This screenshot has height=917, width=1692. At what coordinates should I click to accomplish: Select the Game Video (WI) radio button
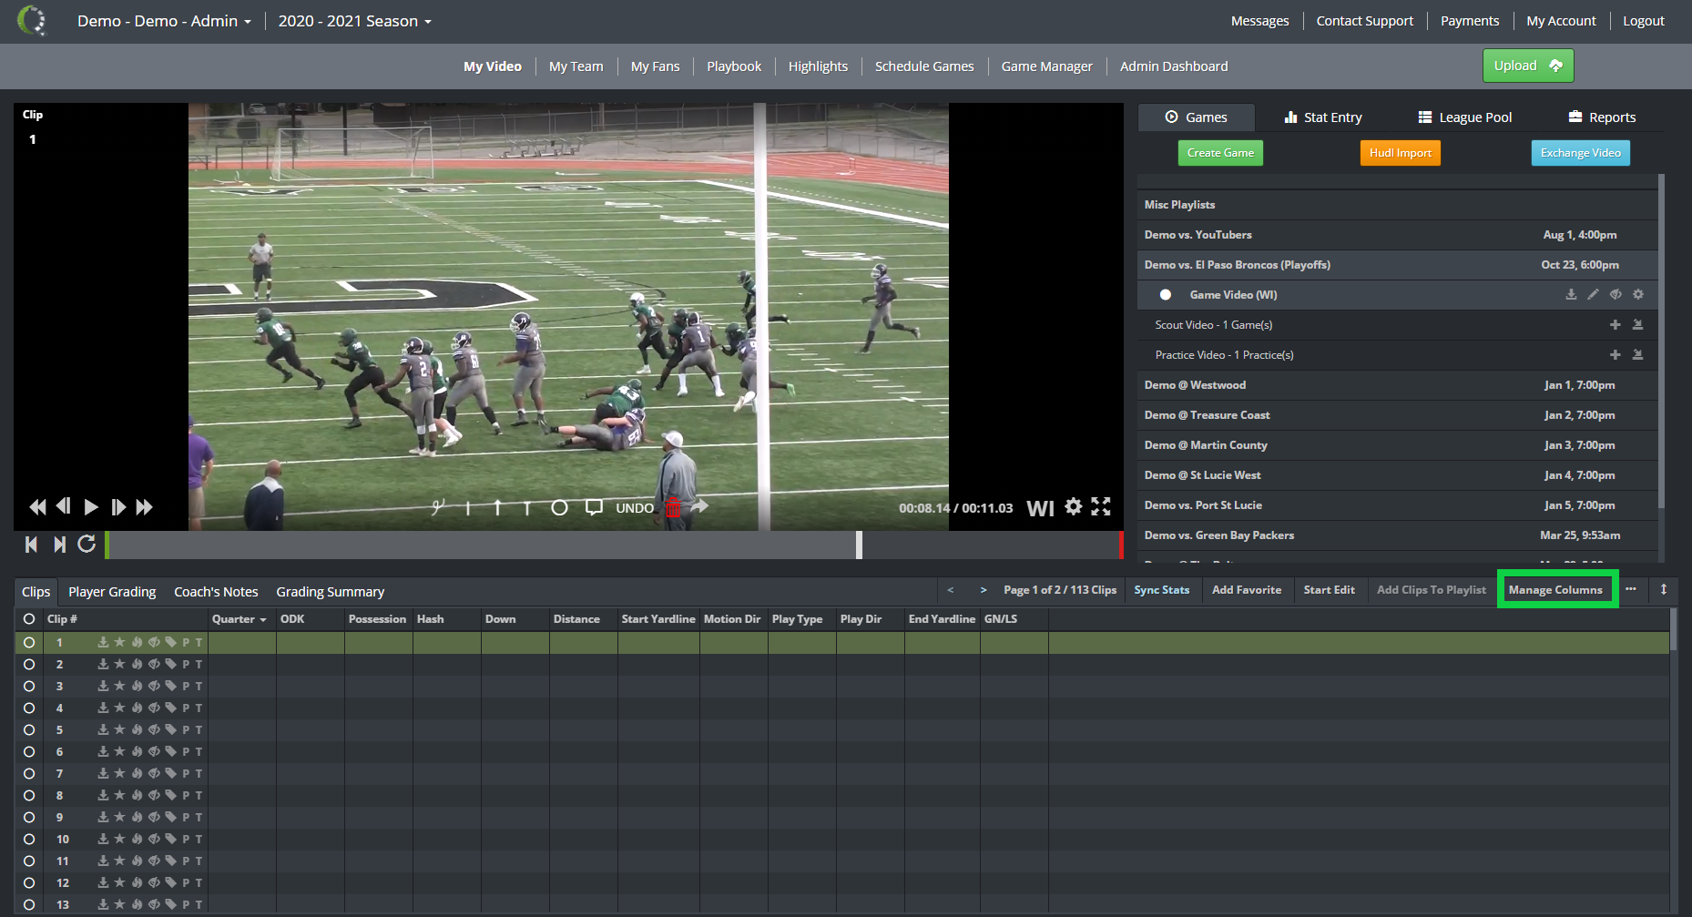point(1166,295)
